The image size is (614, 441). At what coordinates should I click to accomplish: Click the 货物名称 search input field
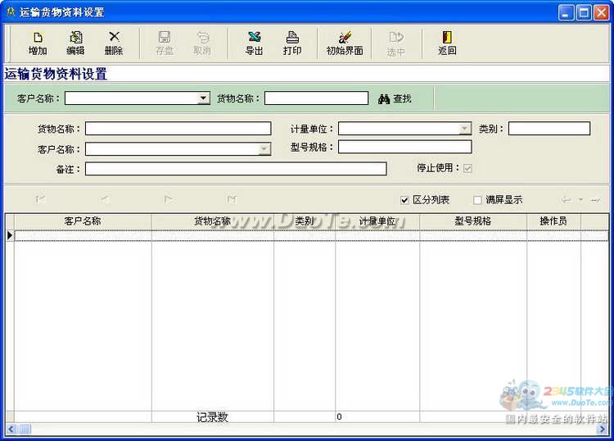tap(316, 98)
